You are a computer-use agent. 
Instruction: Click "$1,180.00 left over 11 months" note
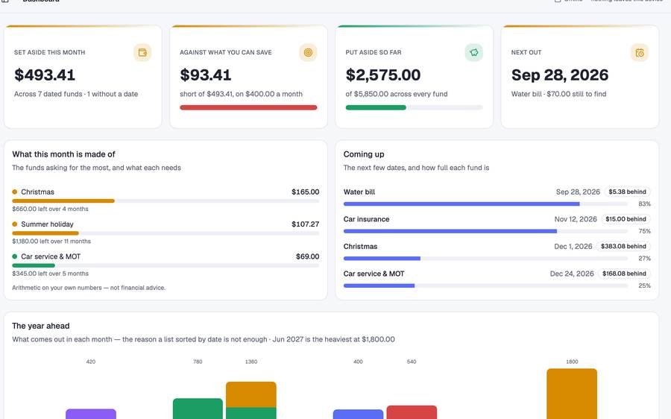pyautogui.click(x=51, y=242)
